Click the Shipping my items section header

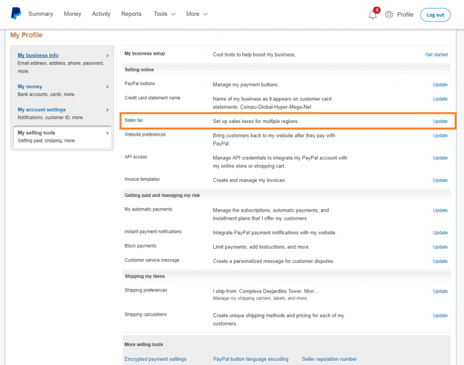point(145,276)
